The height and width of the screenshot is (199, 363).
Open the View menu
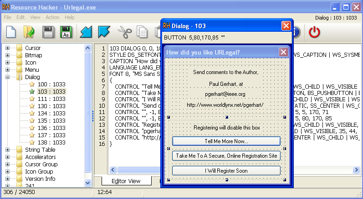pyautogui.click(x=35, y=17)
